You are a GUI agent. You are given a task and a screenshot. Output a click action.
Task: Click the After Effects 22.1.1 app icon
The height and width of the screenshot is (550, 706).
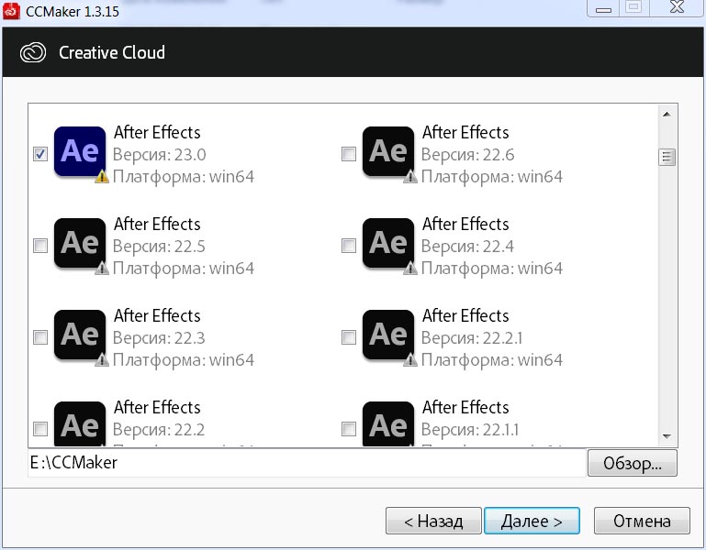(388, 423)
